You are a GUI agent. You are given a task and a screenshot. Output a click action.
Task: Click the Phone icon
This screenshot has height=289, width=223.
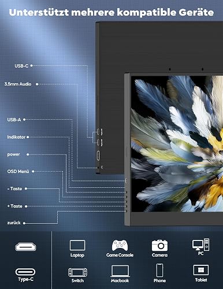point(159,271)
